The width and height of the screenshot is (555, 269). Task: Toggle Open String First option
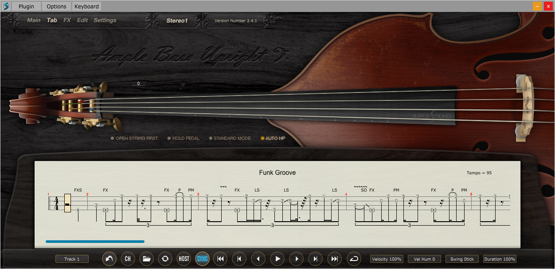pyautogui.click(x=134, y=138)
